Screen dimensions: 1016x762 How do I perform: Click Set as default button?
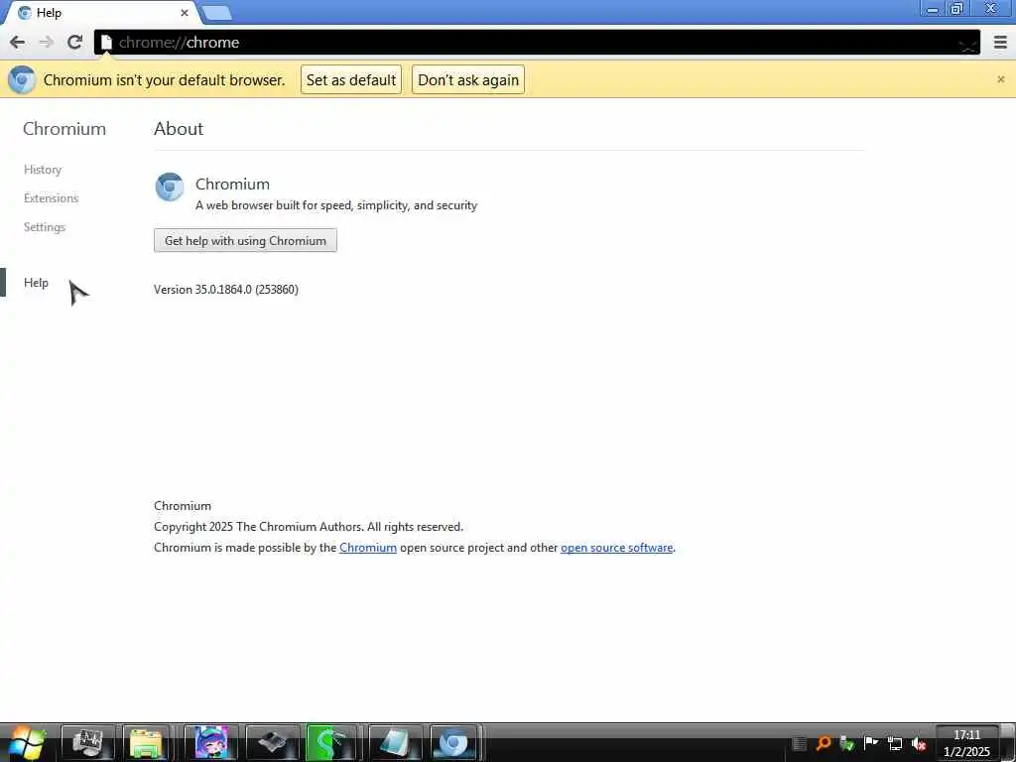[x=351, y=79]
